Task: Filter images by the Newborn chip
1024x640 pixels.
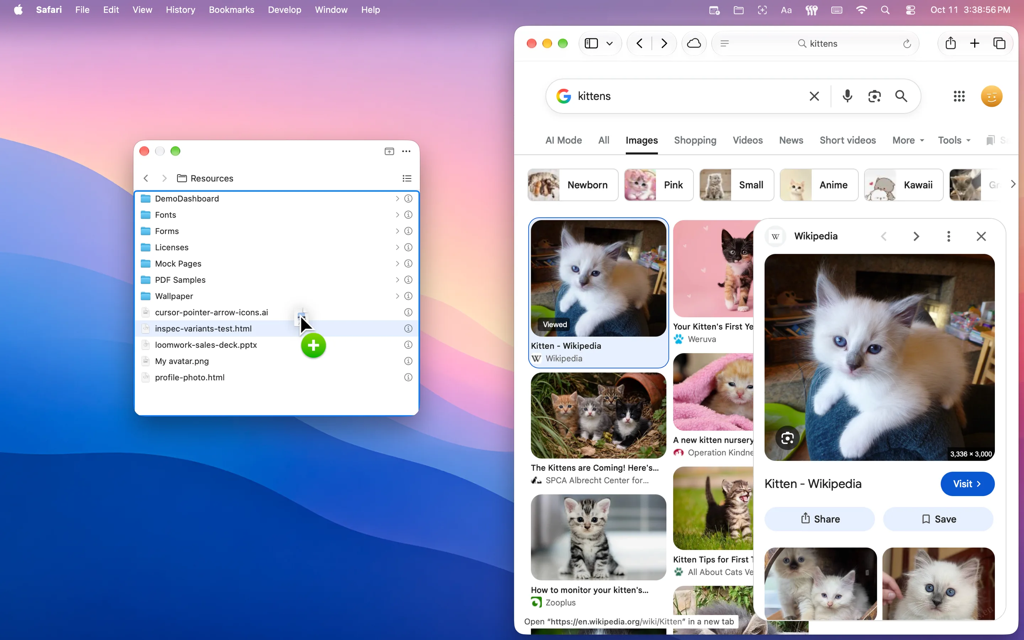Action: coord(572,185)
